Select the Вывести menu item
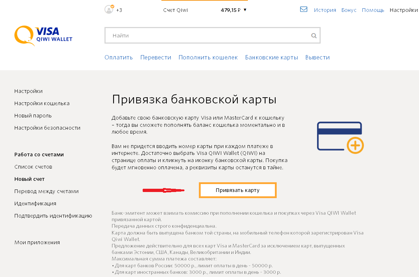Image resolution: width=419 pixels, height=277 pixels. click(317, 58)
